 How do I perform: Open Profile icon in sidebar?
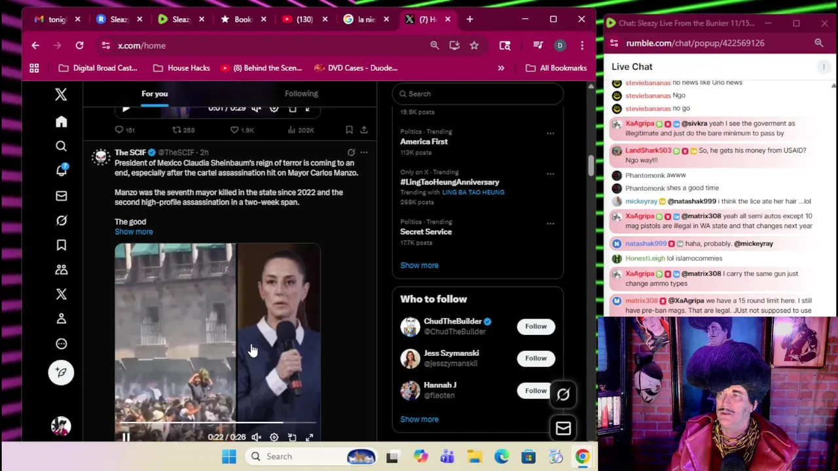61,319
